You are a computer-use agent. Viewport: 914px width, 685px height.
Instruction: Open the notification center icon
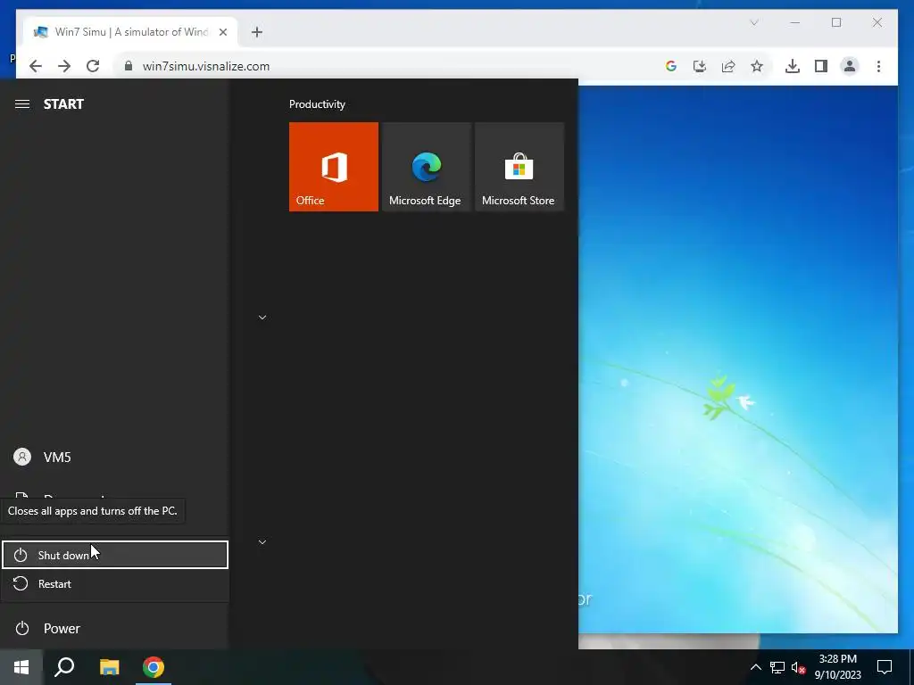point(885,667)
